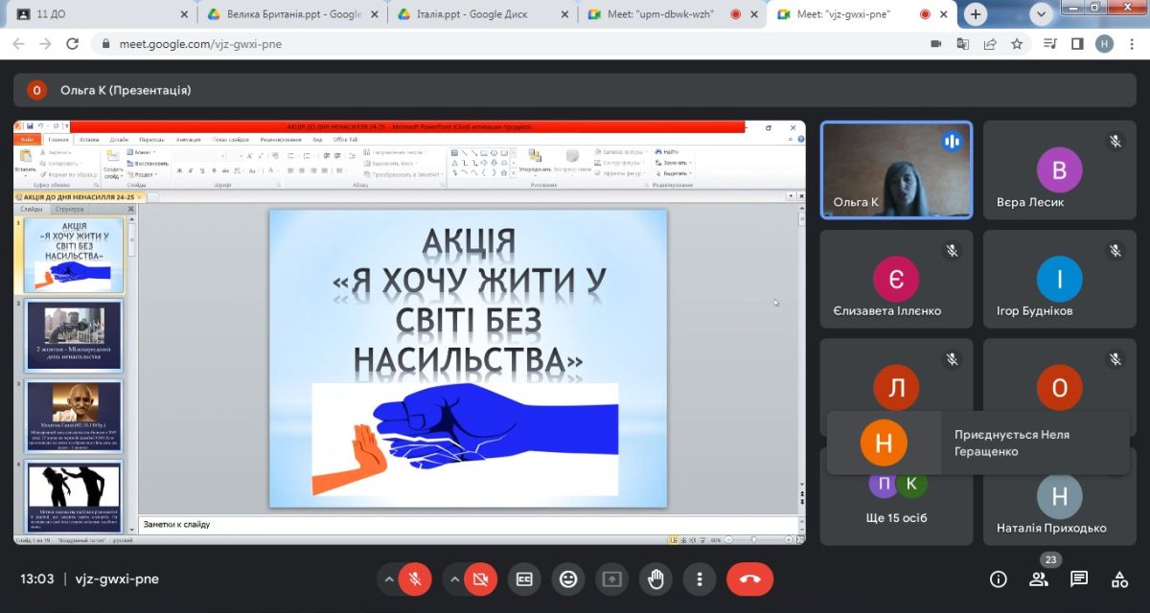Viewport: 1150px width, 613px height.
Task: Click the meet.google.com address bar
Action: (x=479, y=44)
